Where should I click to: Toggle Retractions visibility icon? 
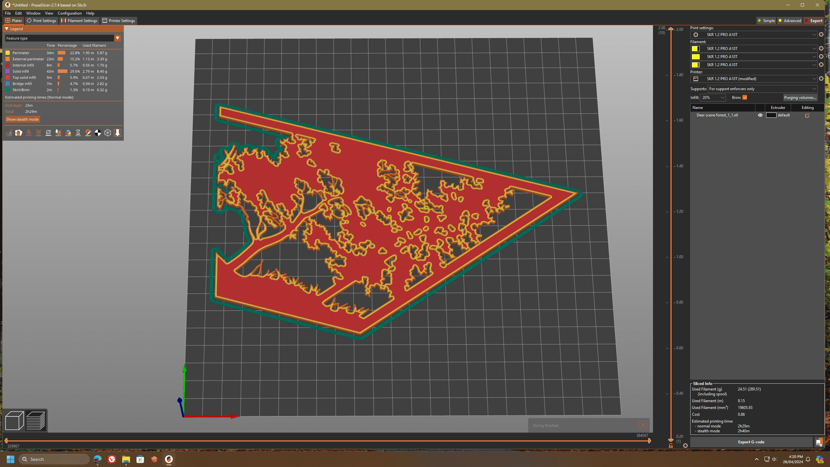pyautogui.click(x=29, y=133)
